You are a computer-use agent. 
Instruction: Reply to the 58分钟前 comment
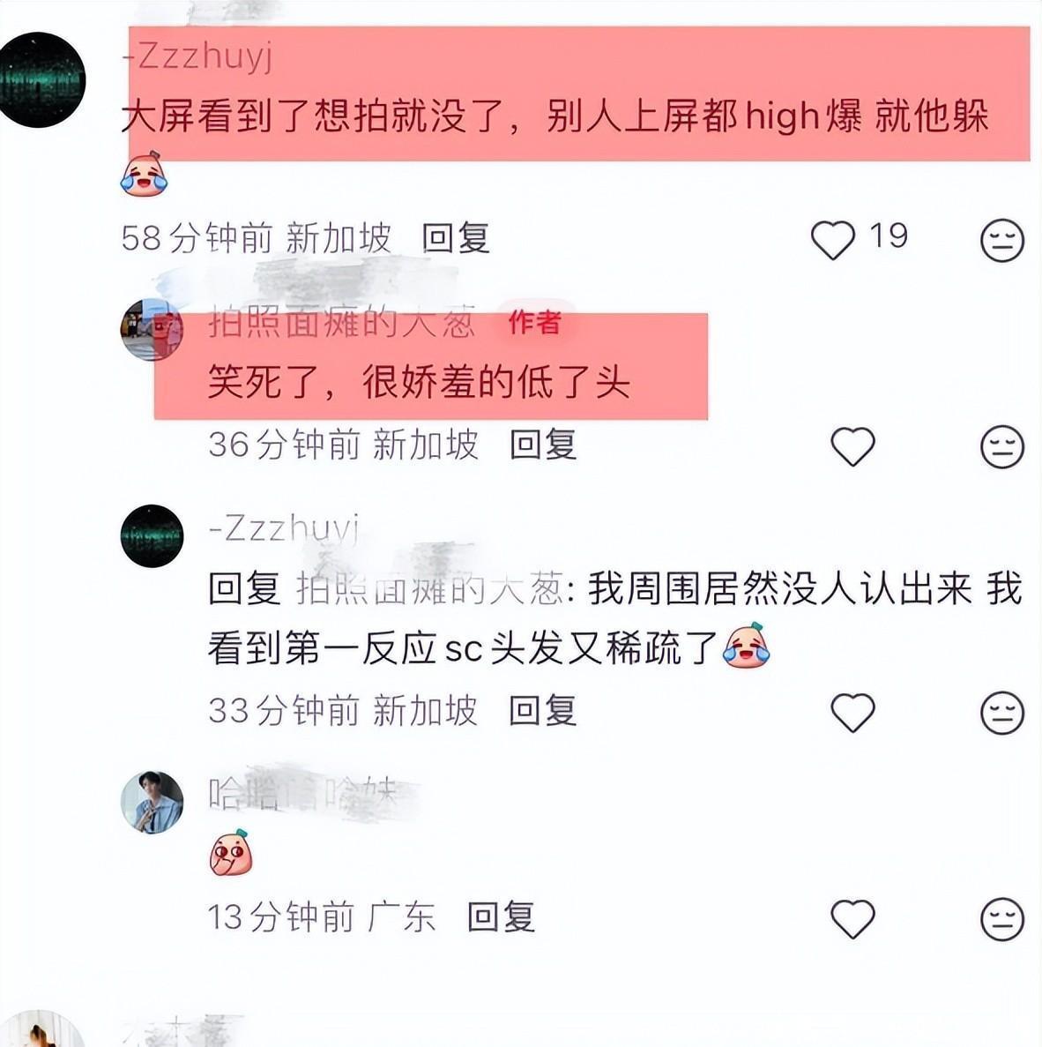[x=456, y=238]
